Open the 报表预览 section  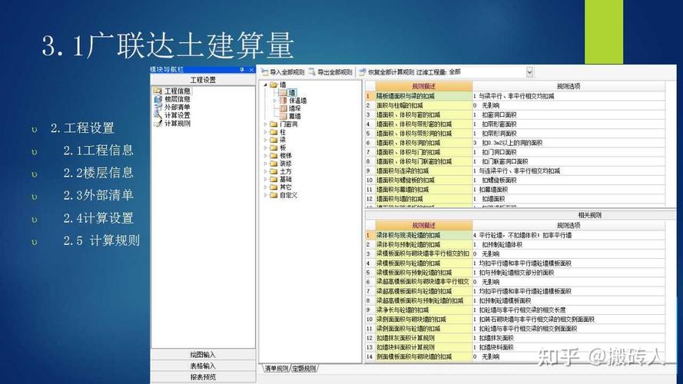point(203,377)
